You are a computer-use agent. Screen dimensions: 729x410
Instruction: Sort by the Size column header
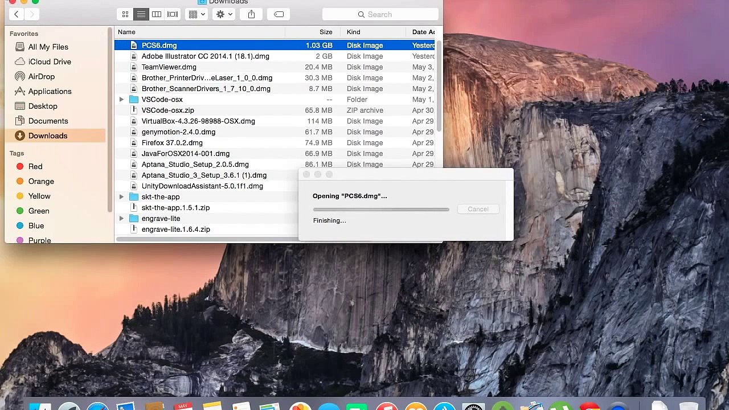(312, 32)
